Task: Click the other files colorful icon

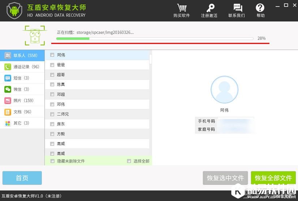Action: [x=8, y=123]
